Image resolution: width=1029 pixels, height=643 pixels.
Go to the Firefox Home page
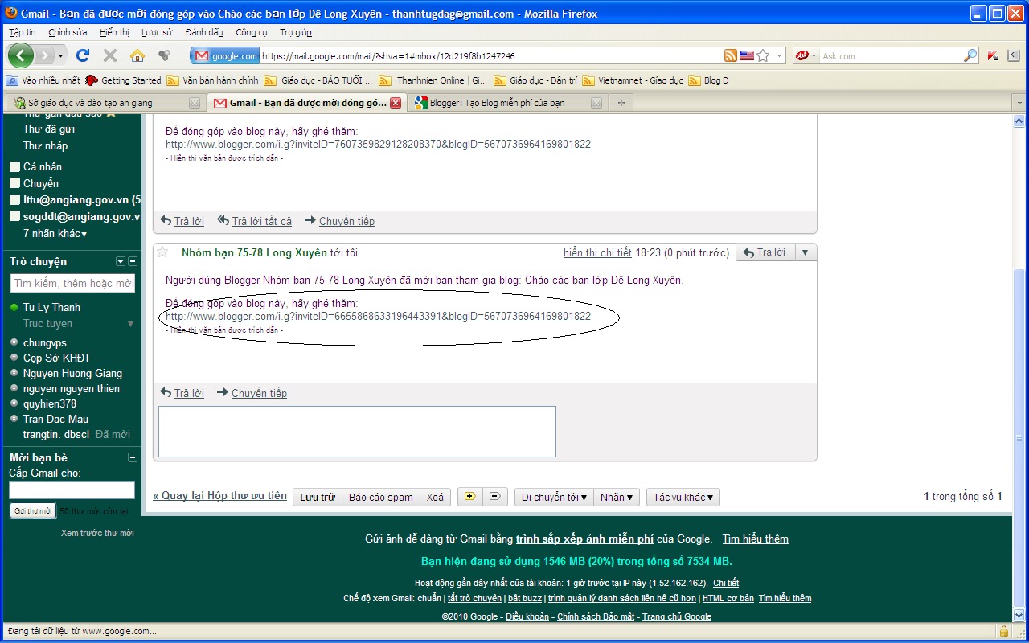coord(137,55)
